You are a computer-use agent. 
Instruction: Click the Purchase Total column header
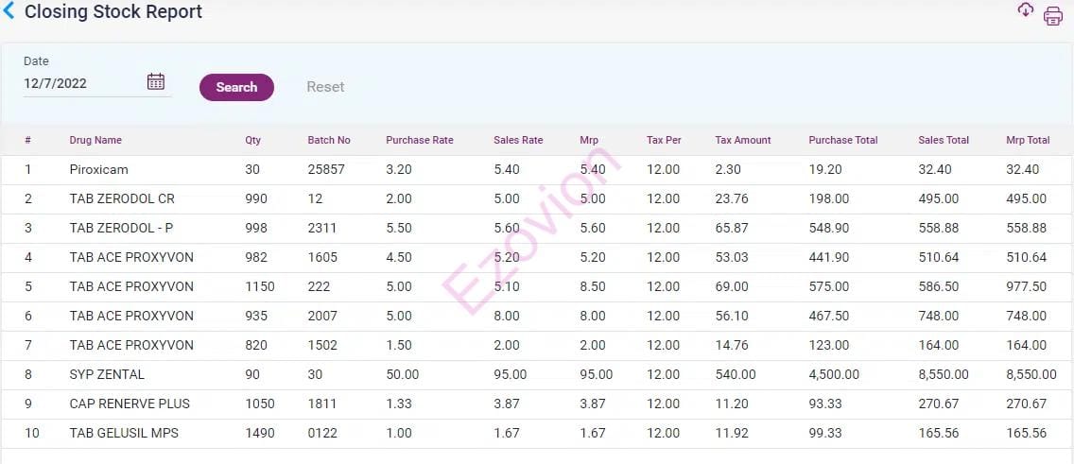tap(842, 140)
